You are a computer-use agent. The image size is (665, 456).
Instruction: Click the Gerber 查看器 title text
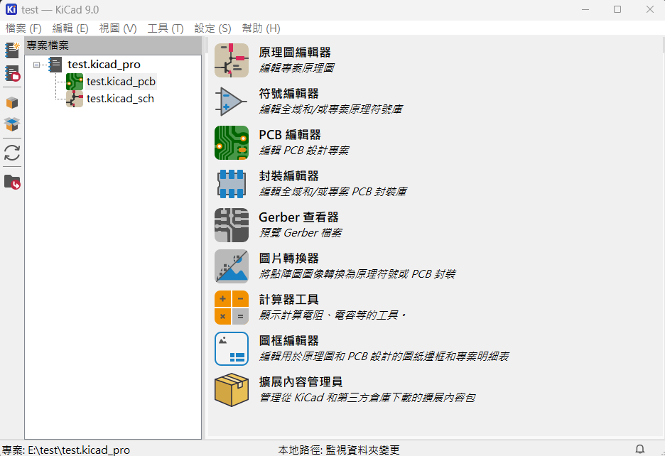click(298, 217)
